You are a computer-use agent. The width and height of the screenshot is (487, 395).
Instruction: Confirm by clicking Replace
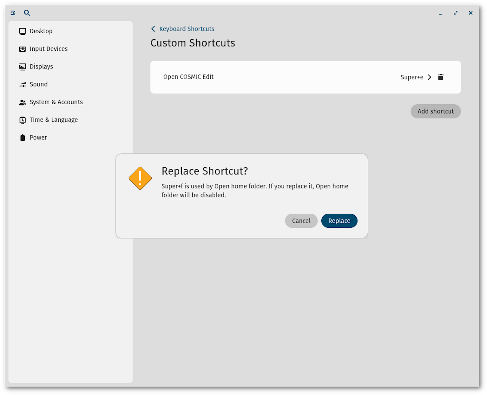pyautogui.click(x=339, y=221)
